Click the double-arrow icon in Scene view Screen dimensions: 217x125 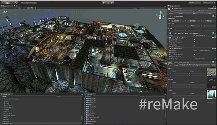coord(5,12)
